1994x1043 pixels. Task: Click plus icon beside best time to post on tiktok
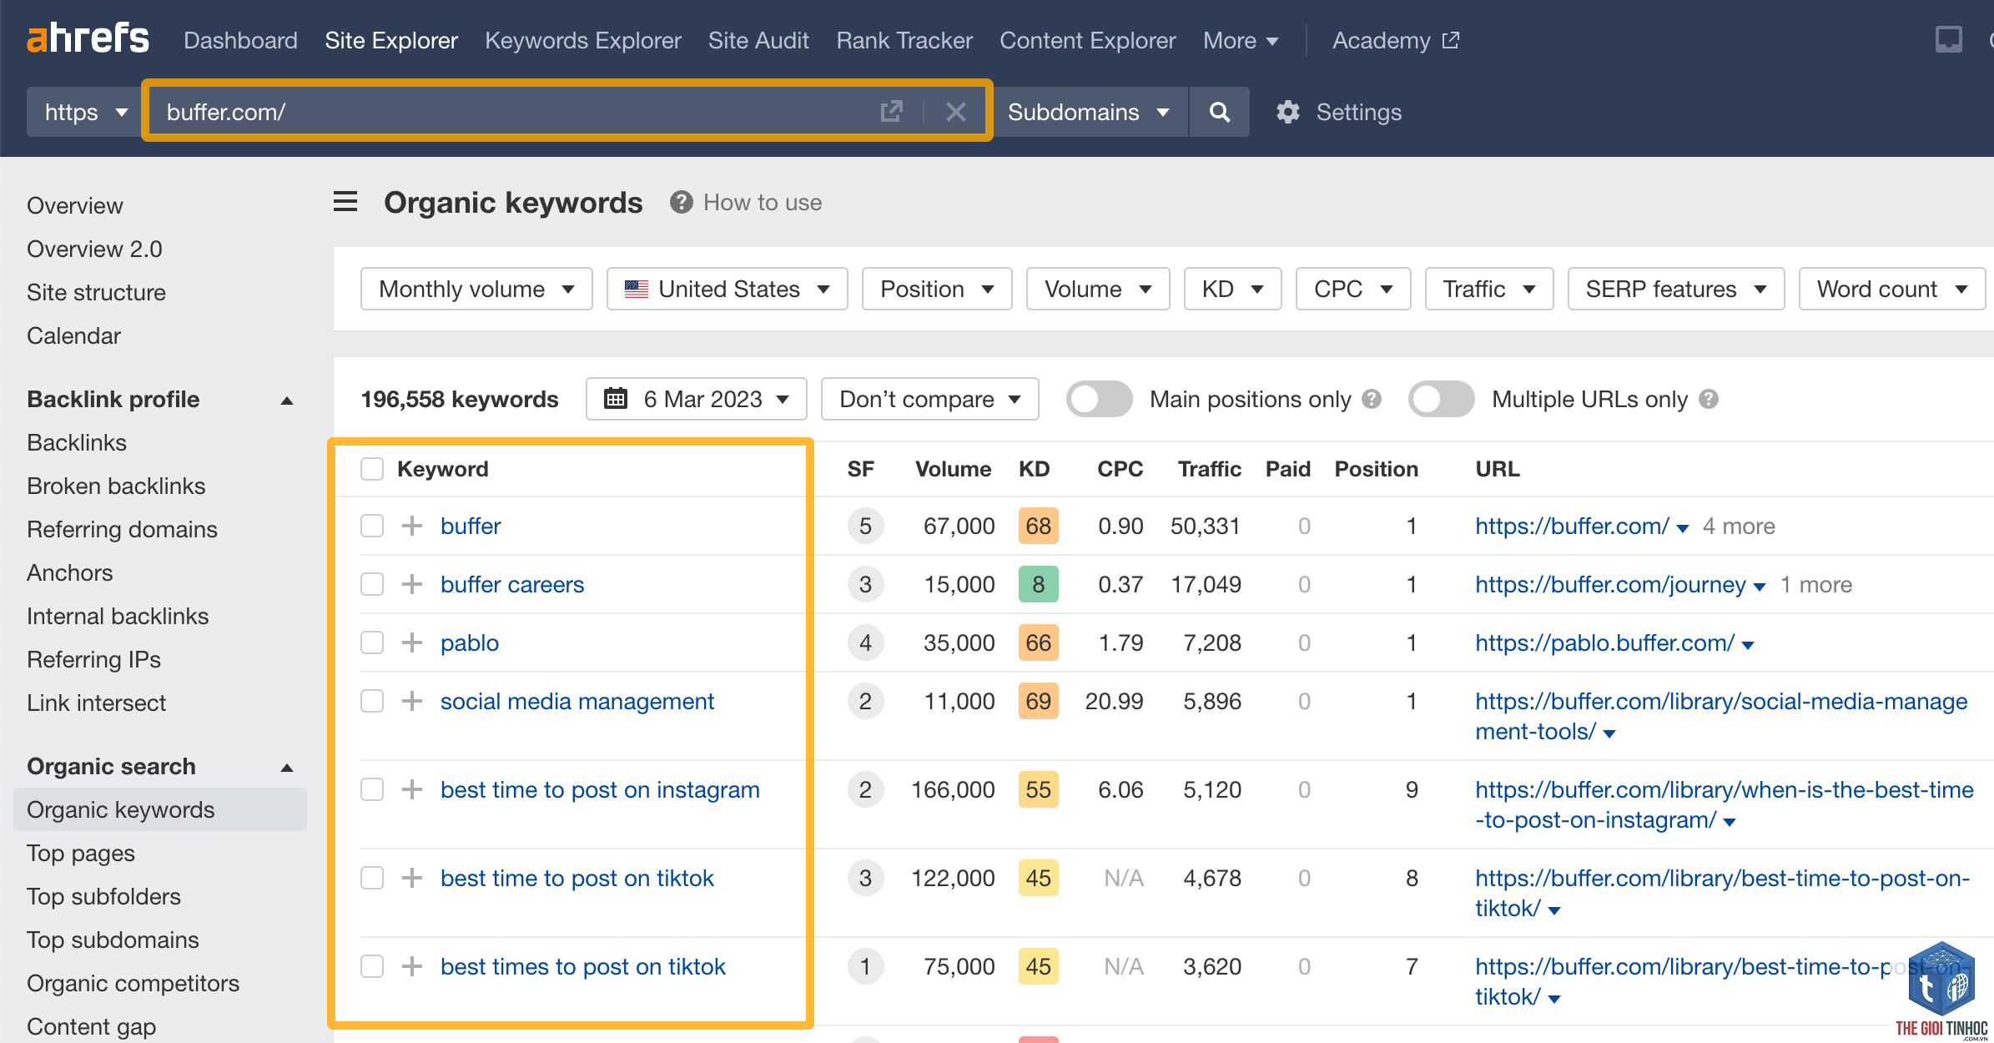click(411, 878)
